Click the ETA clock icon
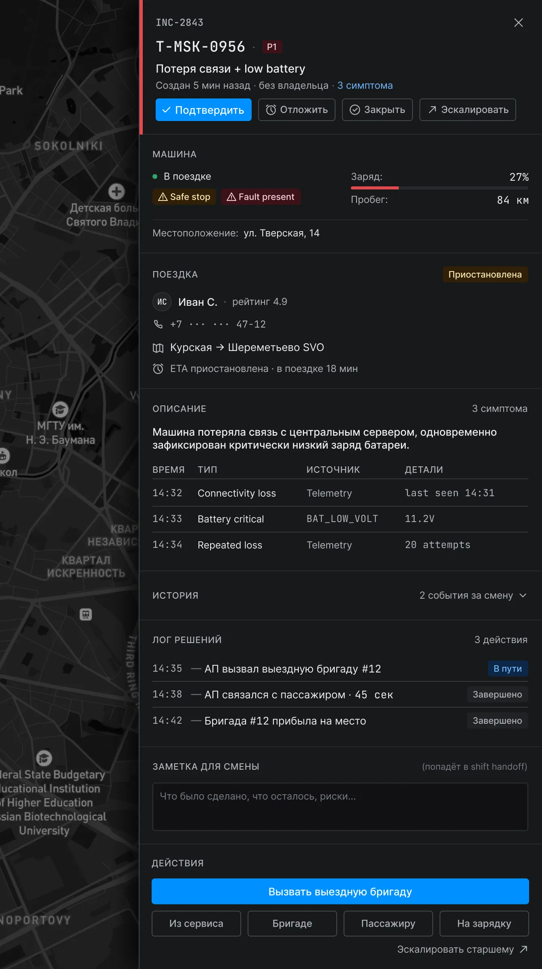542x969 pixels. pyautogui.click(x=158, y=369)
